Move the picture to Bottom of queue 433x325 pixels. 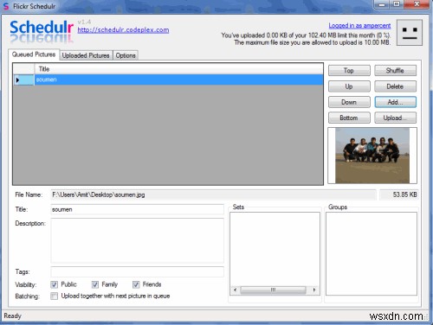pyautogui.click(x=349, y=118)
